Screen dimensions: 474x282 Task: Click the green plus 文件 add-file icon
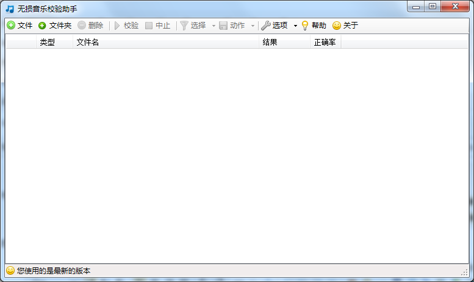tap(11, 26)
